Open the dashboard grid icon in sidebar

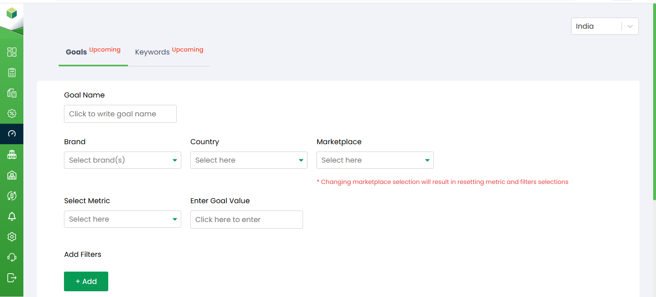tap(12, 52)
